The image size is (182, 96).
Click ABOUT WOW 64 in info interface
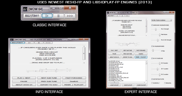(24, 85)
